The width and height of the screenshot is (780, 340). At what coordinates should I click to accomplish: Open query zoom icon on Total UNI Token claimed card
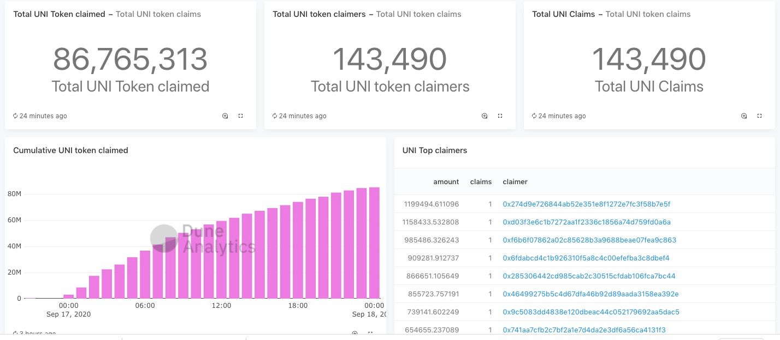click(x=225, y=116)
